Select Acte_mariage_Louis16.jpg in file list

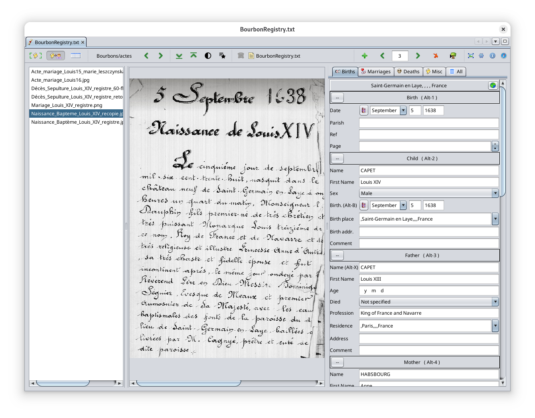coord(76,80)
